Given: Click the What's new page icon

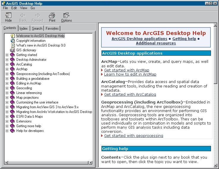Looking at the screenshot, I should coord(13,45).
